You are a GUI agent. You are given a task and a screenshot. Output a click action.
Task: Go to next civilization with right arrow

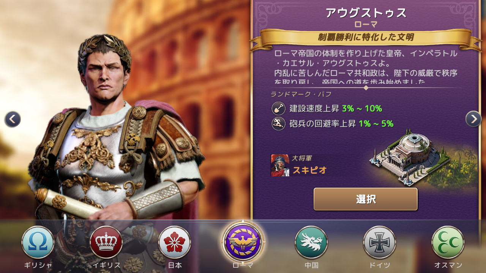pyautogui.click(x=473, y=119)
